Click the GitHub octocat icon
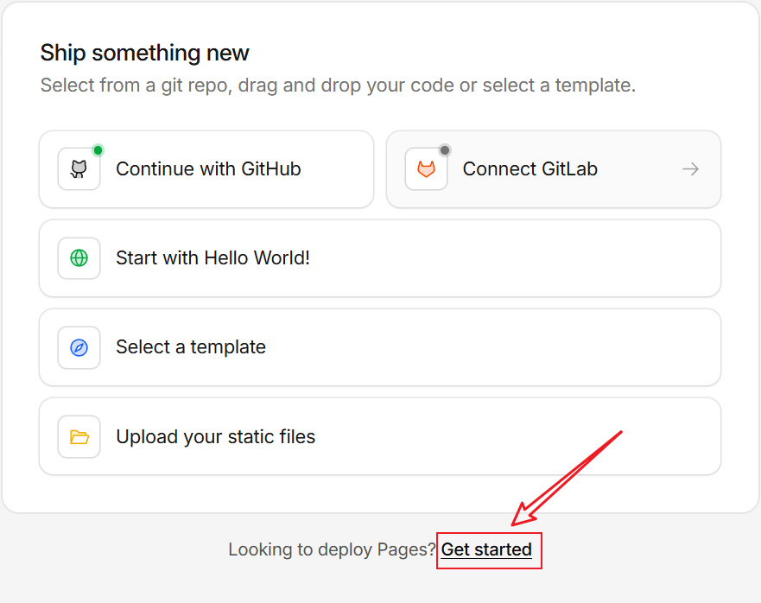The width and height of the screenshot is (761, 603). click(79, 169)
